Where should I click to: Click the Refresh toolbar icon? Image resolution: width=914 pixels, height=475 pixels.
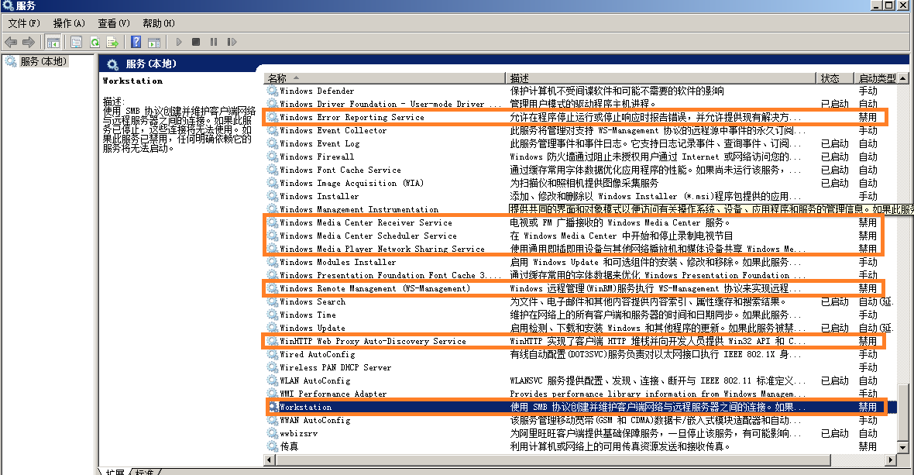(94, 42)
